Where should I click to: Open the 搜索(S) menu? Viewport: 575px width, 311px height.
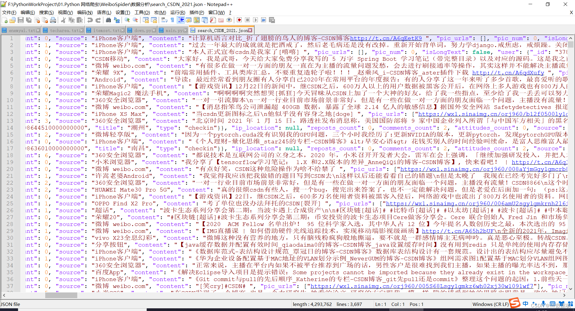click(x=46, y=12)
